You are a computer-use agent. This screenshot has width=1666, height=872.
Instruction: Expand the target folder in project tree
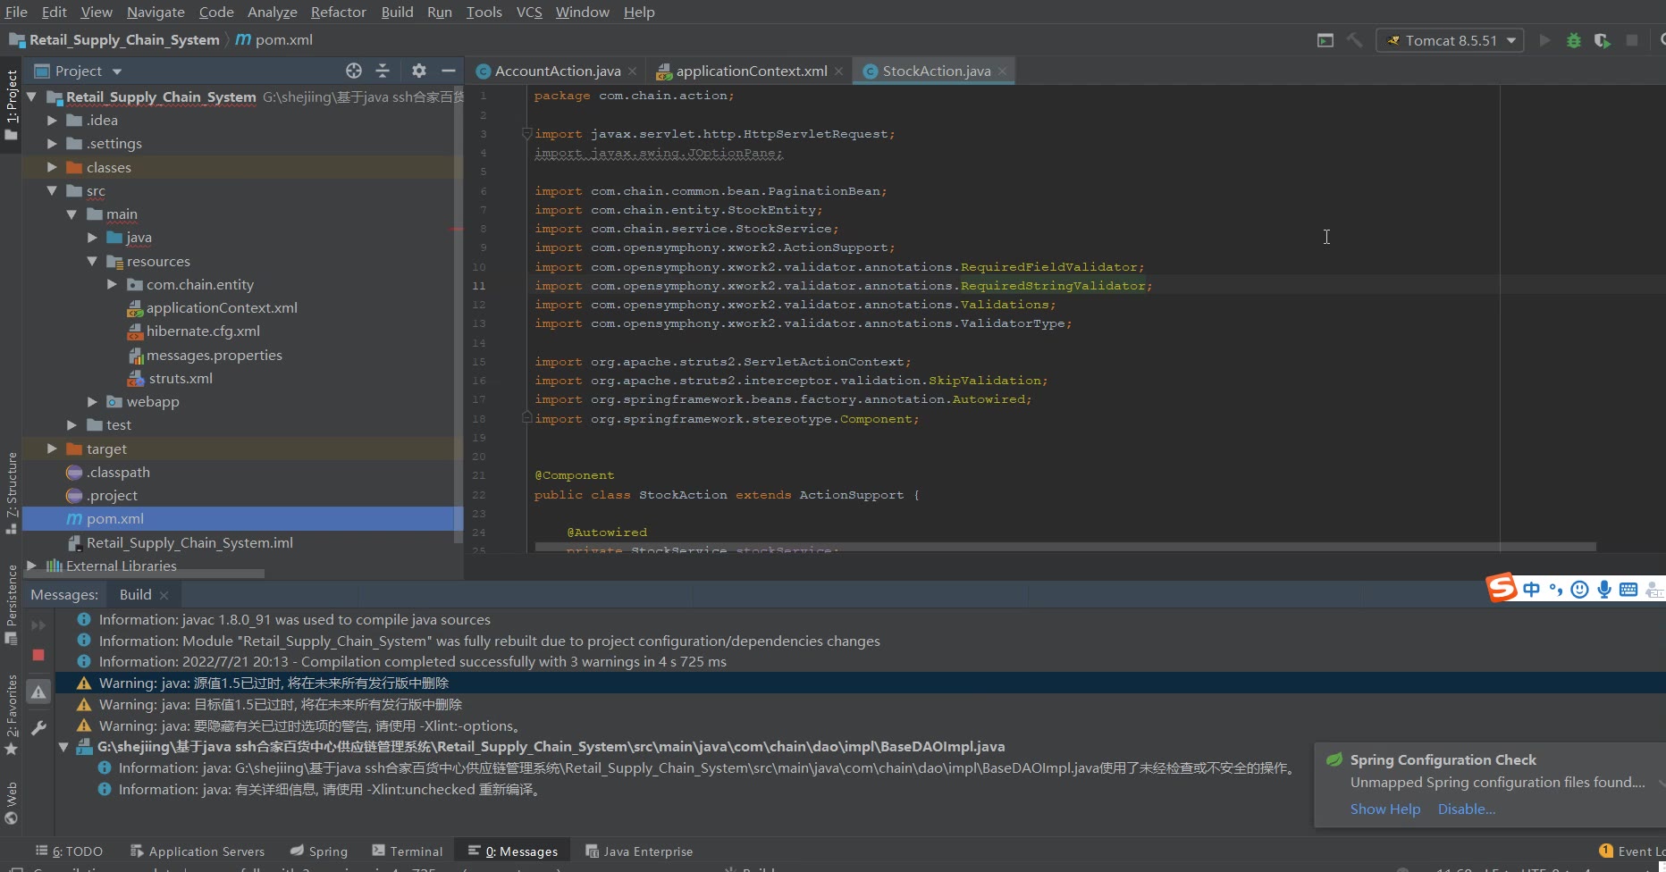(x=52, y=449)
